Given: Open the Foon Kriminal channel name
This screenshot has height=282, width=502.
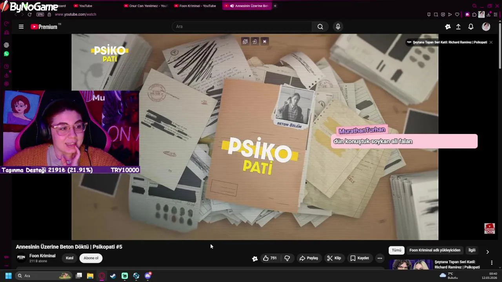Looking at the screenshot, I should pyautogui.click(x=42, y=256).
